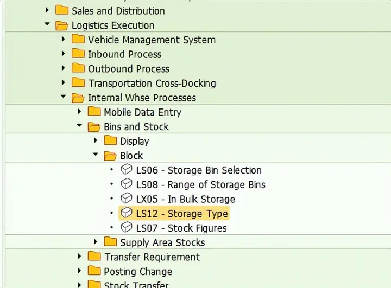This screenshot has height=288, width=391.
Task: Click the LS08 transaction cube icon
Action: point(127,184)
